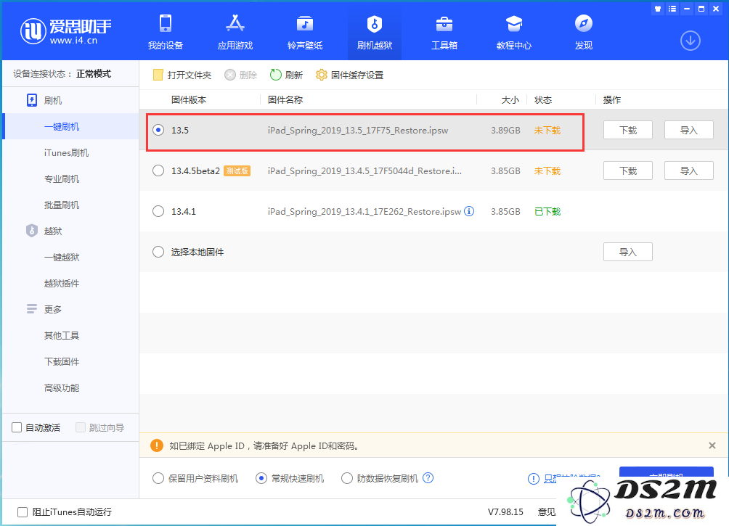The height and width of the screenshot is (526, 729).
Task: Open 发现 discover tab
Action: pos(584,32)
